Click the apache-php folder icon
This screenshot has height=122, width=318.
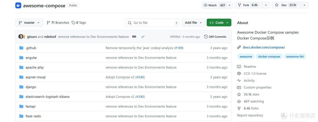pyautogui.click(x=21, y=67)
